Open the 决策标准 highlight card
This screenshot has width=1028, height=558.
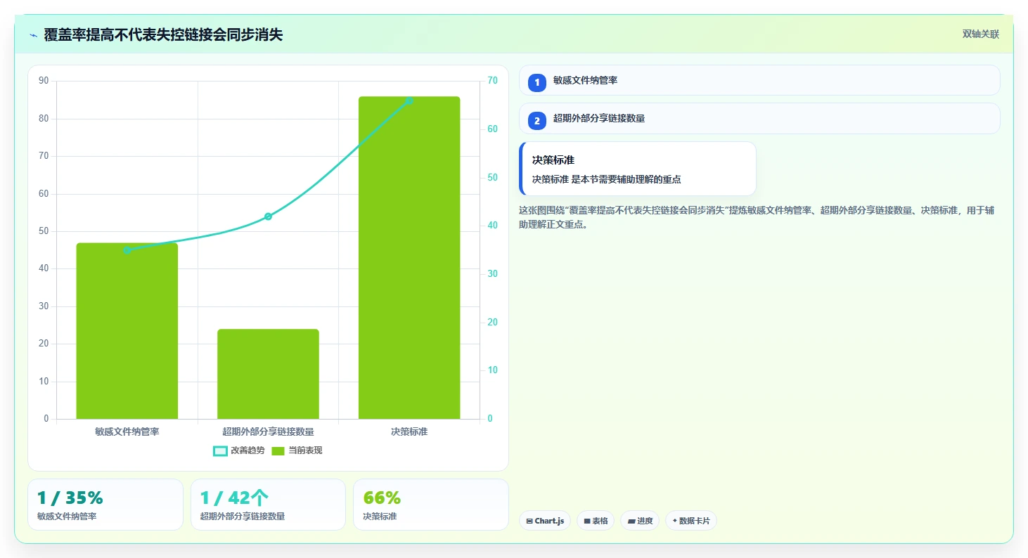pos(638,169)
